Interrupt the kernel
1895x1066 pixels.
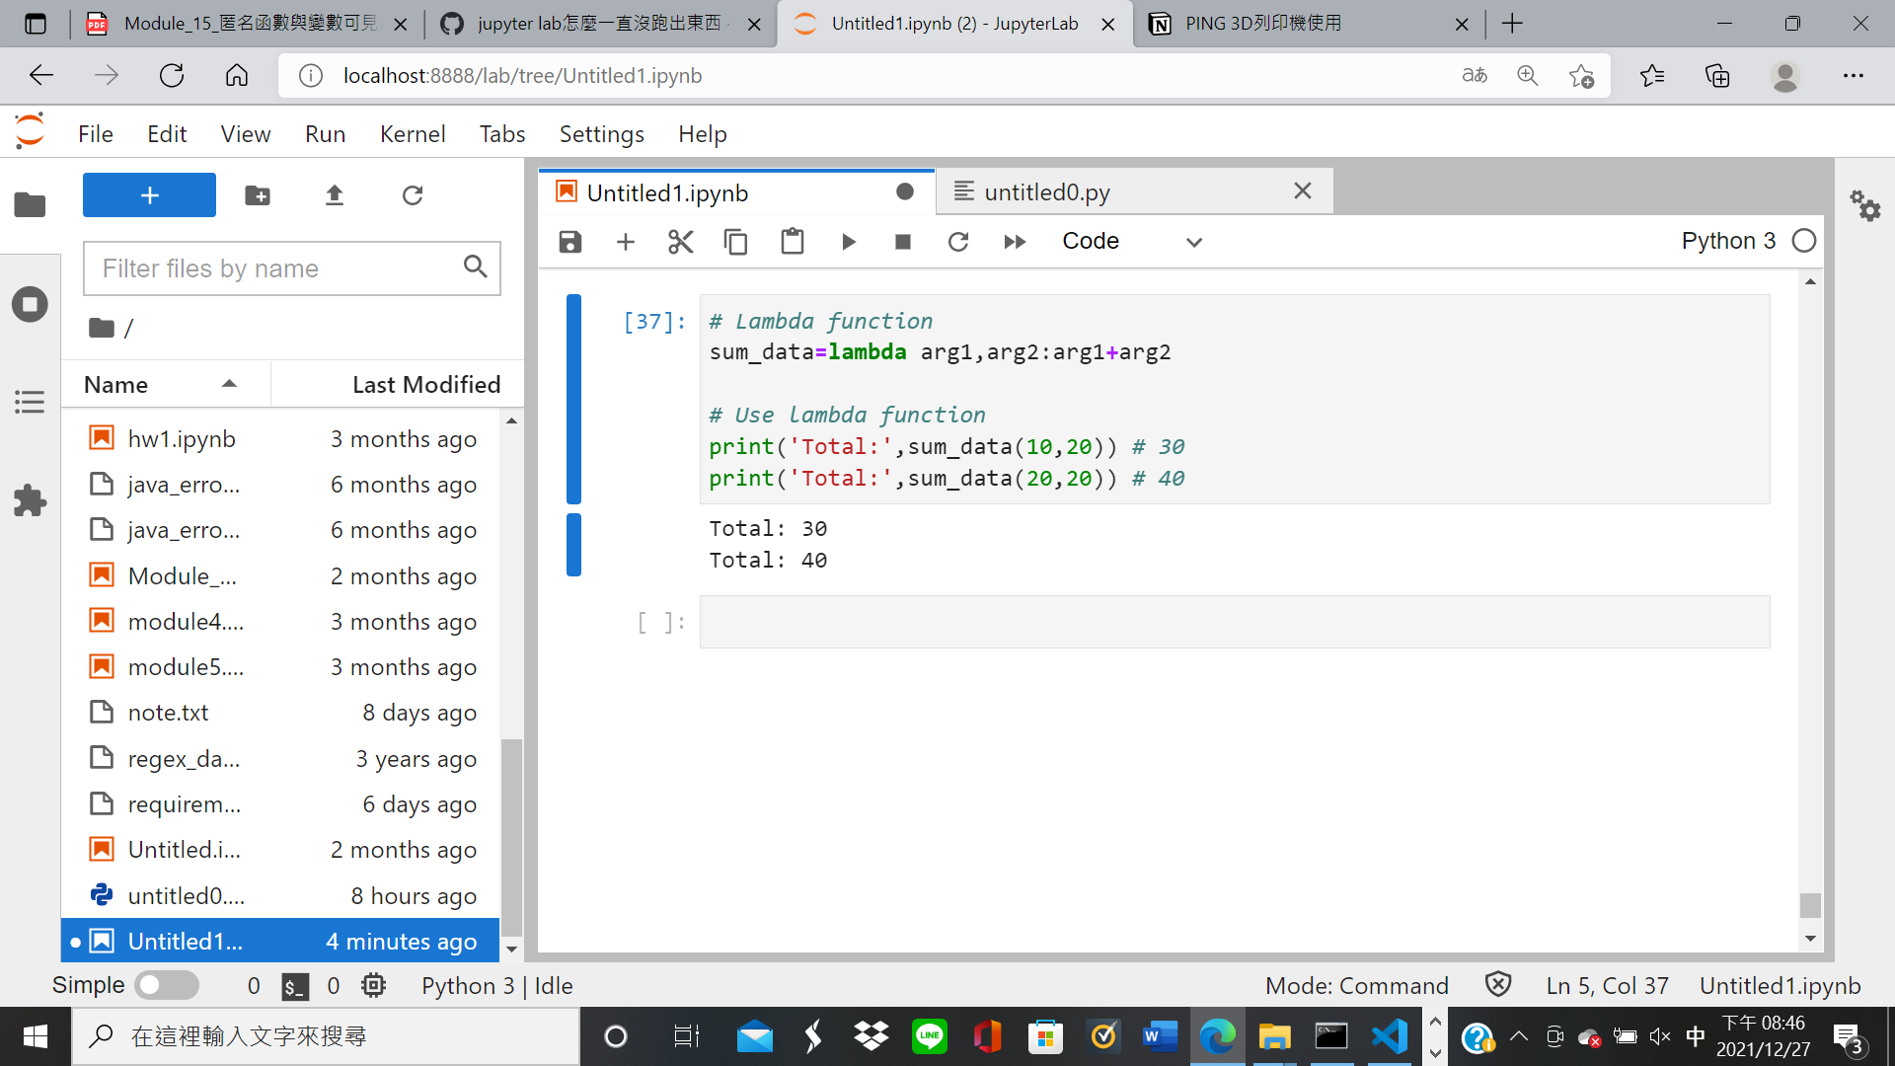902,241
